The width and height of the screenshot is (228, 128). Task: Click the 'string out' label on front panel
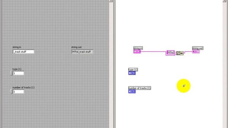76,47
